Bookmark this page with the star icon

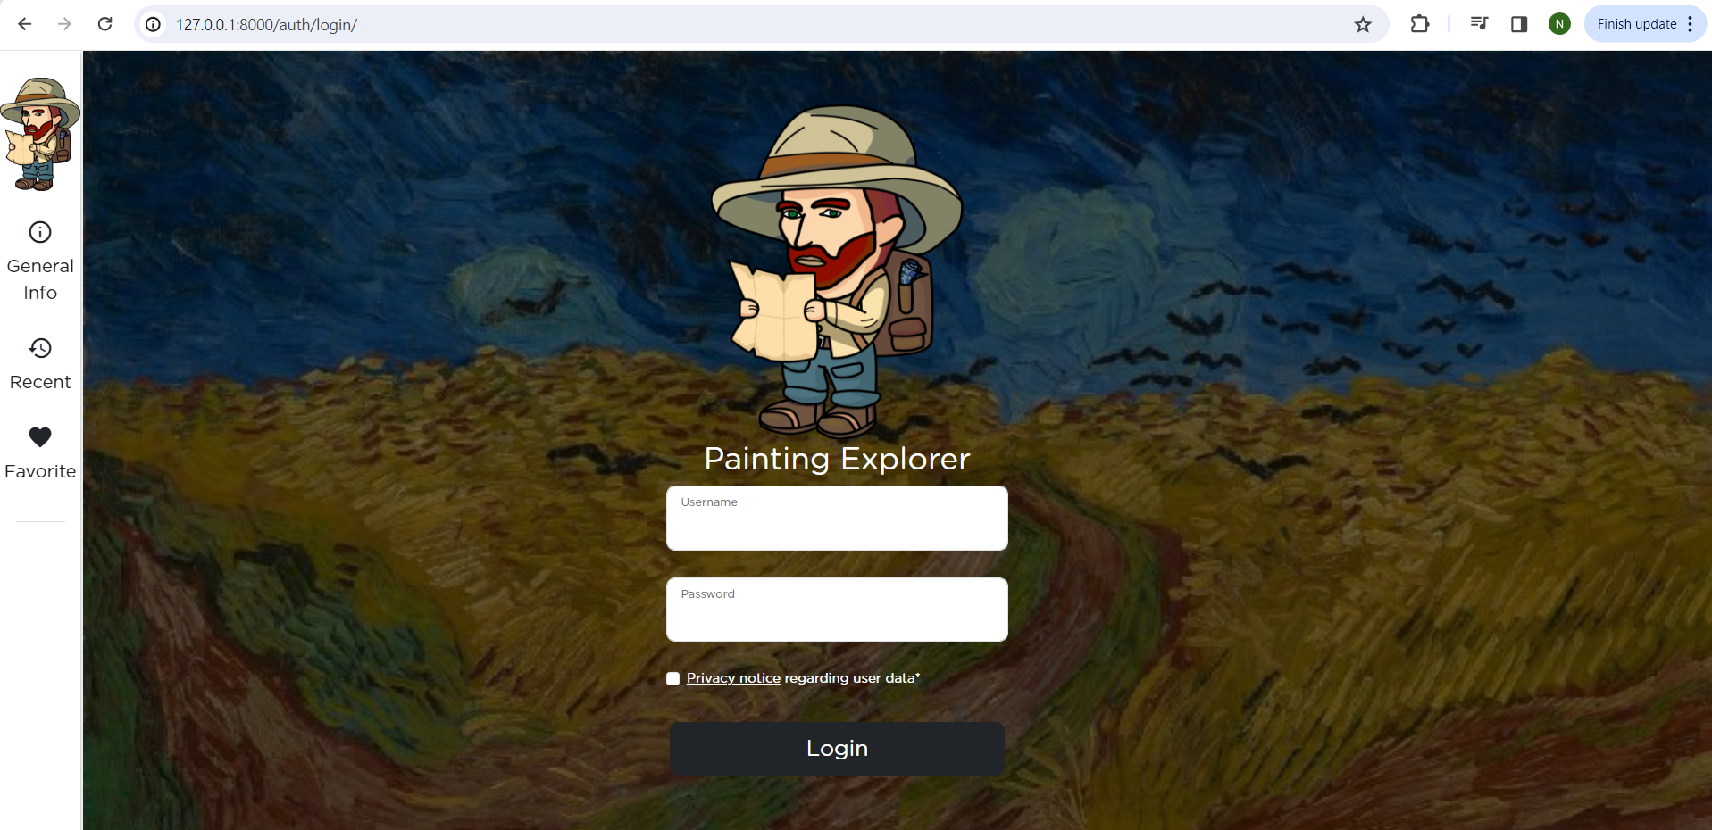coord(1363,25)
